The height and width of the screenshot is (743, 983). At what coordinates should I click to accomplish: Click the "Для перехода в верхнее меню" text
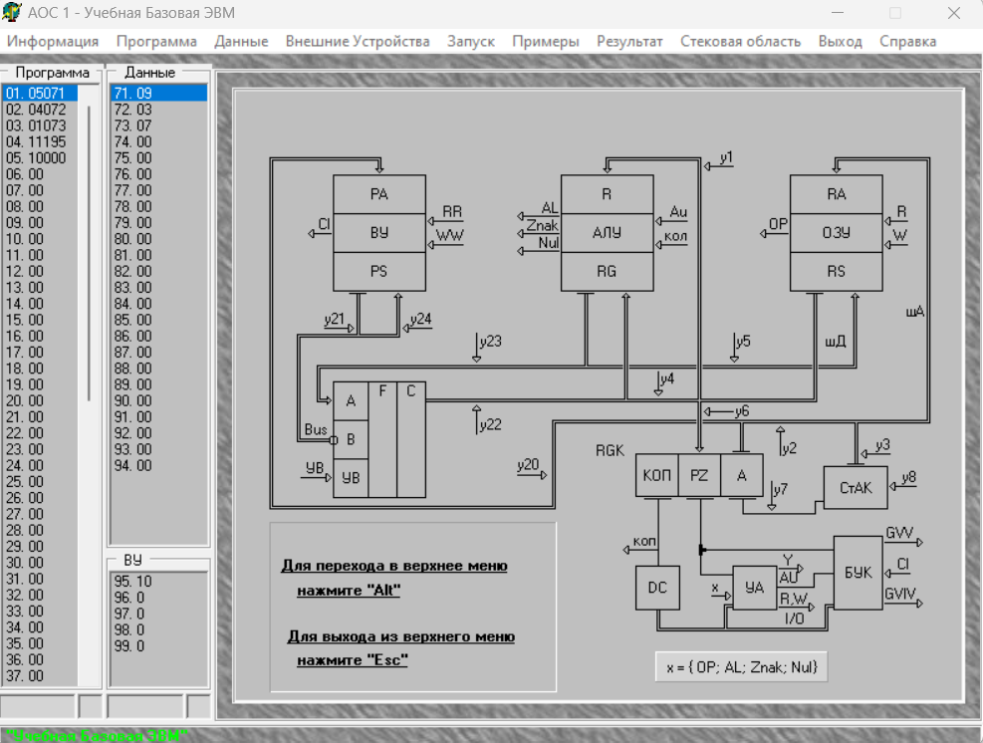point(394,566)
